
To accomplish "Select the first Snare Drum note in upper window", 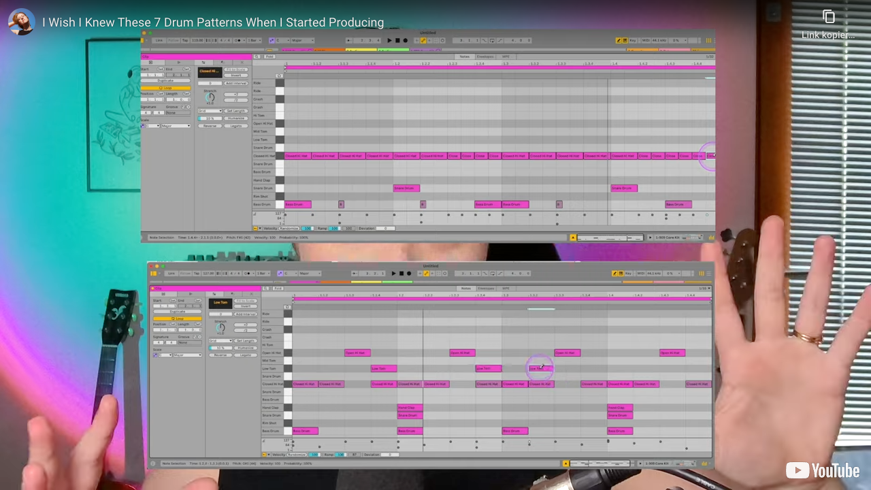I will 406,188.
